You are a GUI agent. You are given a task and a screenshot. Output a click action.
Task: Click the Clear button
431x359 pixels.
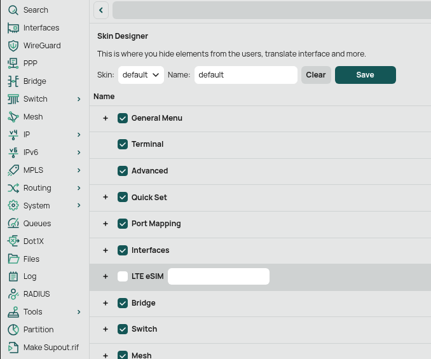pos(316,75)
